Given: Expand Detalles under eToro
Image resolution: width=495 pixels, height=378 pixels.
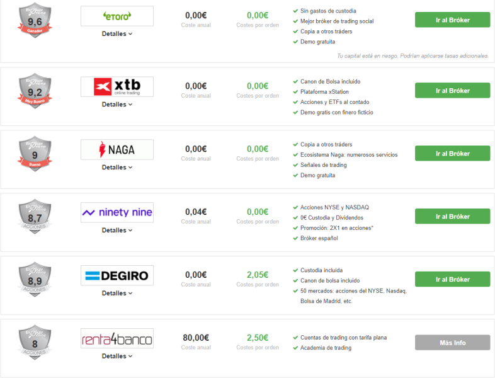Looking at the screenshot, I should point(117,34).
